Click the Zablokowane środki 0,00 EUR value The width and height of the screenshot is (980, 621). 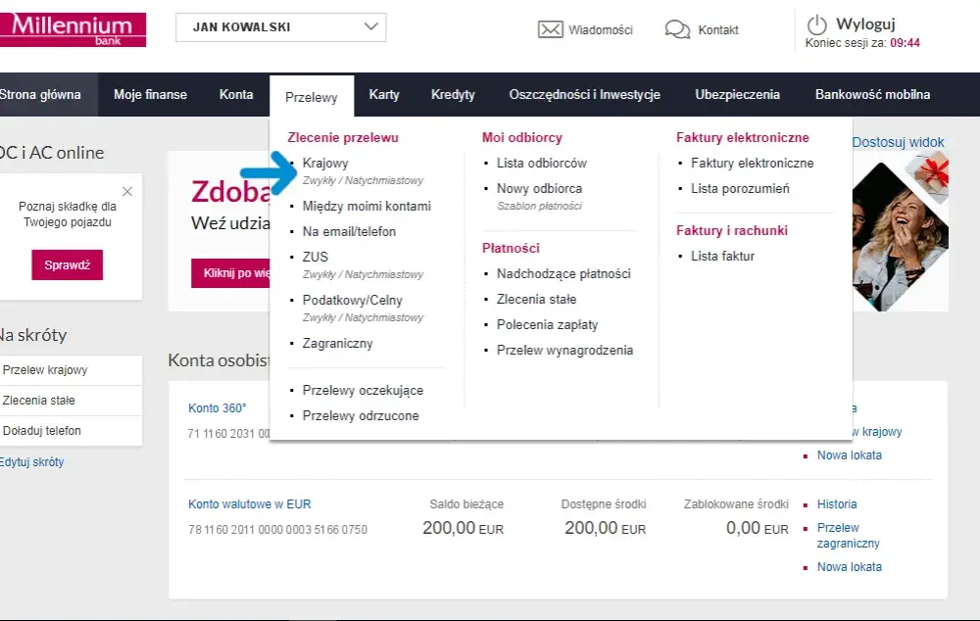[x=757, y=529]
